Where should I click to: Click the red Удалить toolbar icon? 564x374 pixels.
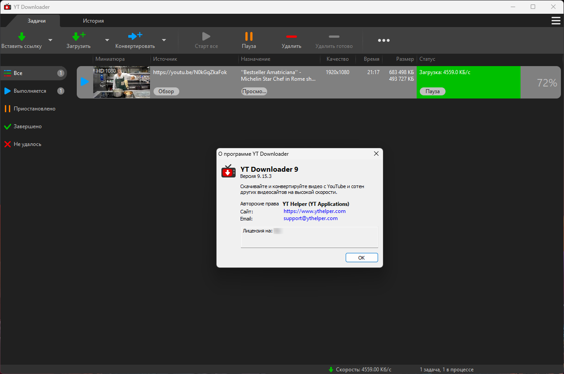tap(292, 36)
